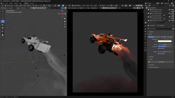Click the pan view hand icon
175x98 pixels.
pyautogui.click(x=65, y=21)
